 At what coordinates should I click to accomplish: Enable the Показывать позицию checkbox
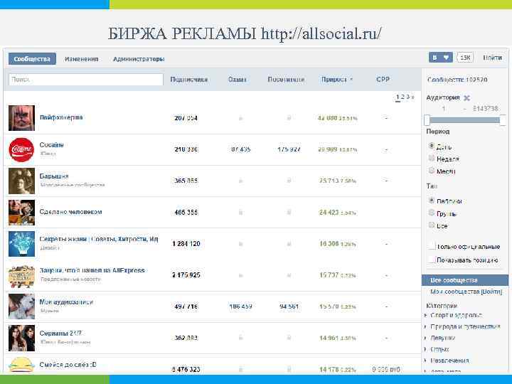point(432,260)
